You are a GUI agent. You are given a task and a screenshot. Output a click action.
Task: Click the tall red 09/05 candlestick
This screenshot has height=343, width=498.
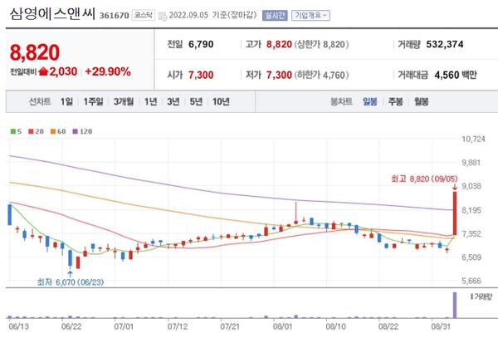455,213
